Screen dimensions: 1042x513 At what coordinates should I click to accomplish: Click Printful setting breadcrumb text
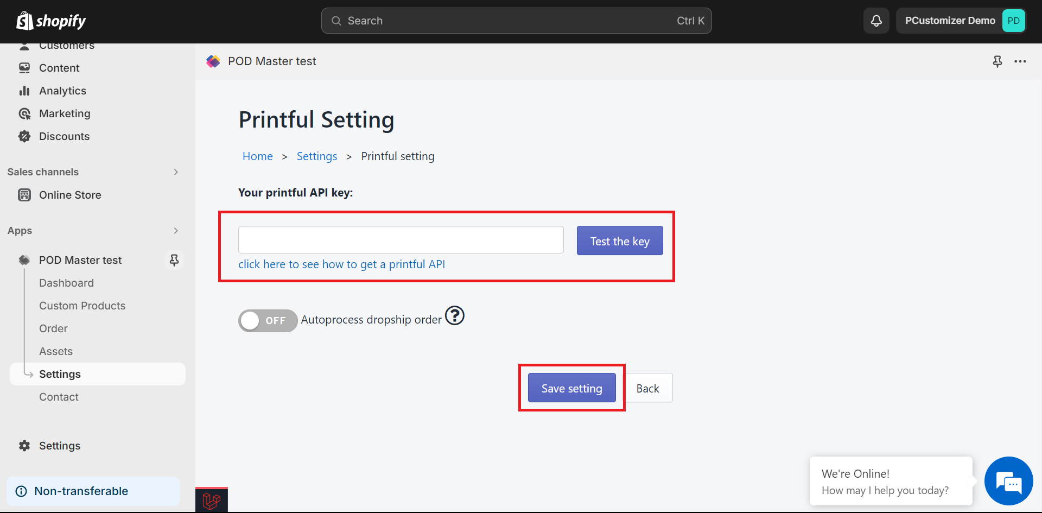coord(398,156)
